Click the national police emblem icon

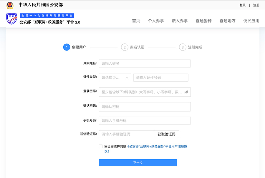pyautogui.click(x=10, y=5)
